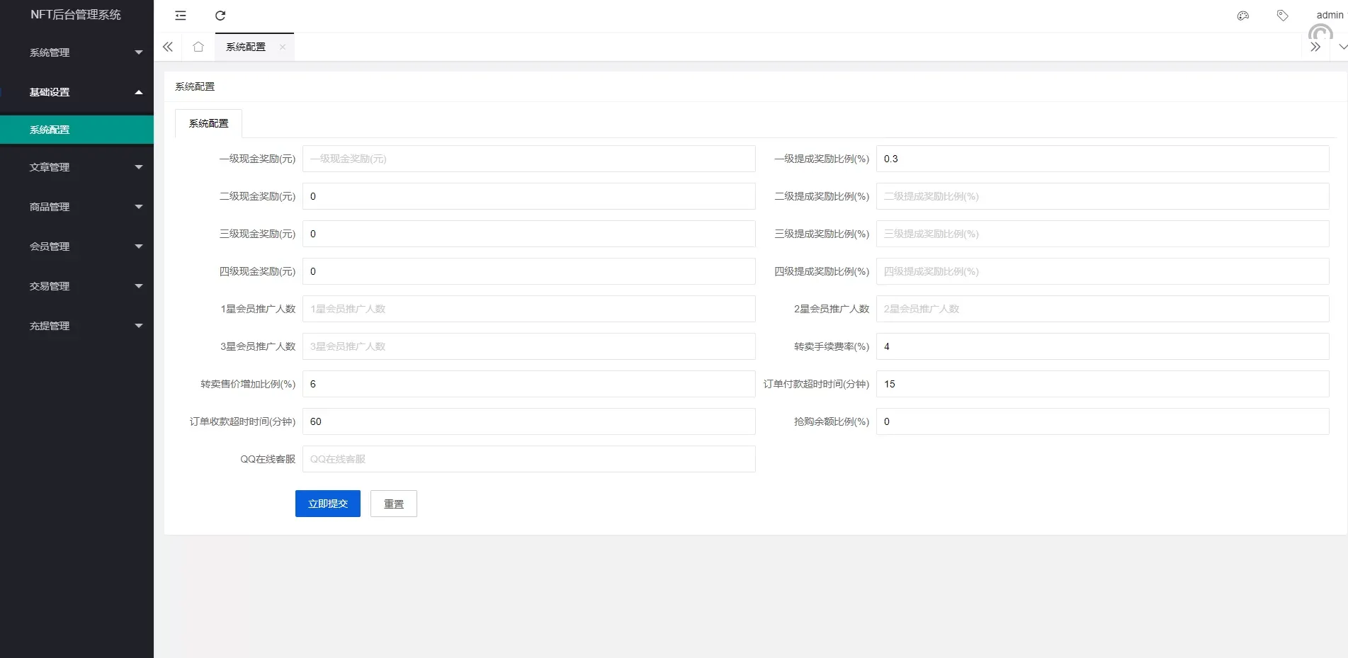Expand the 会员管理 sidebar menu
The height and width of the screenshot is (658, 1348).
77,246
